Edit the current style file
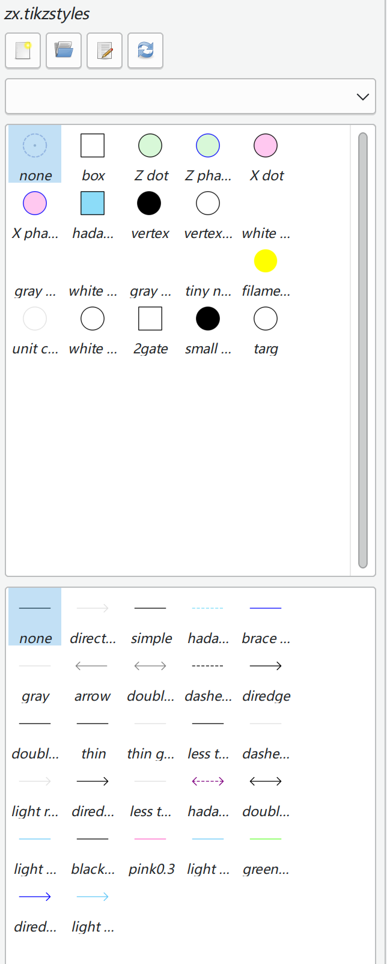Screen dimensions: 387x964 click(x=104, y=50)
